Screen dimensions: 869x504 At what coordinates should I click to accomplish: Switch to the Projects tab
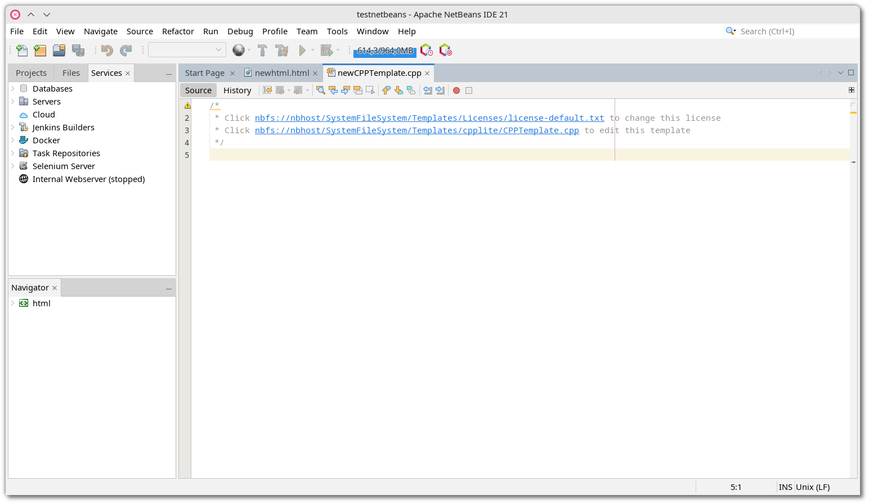(x=32, y=73)
